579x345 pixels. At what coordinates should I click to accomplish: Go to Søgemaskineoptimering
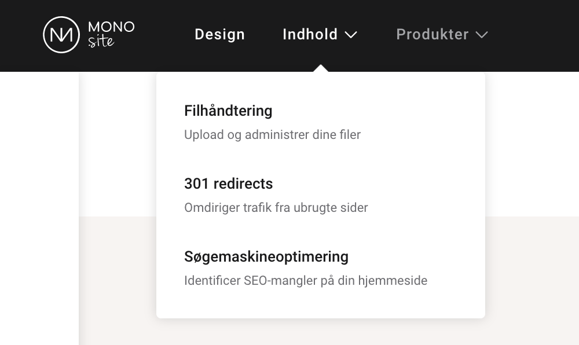266,256
